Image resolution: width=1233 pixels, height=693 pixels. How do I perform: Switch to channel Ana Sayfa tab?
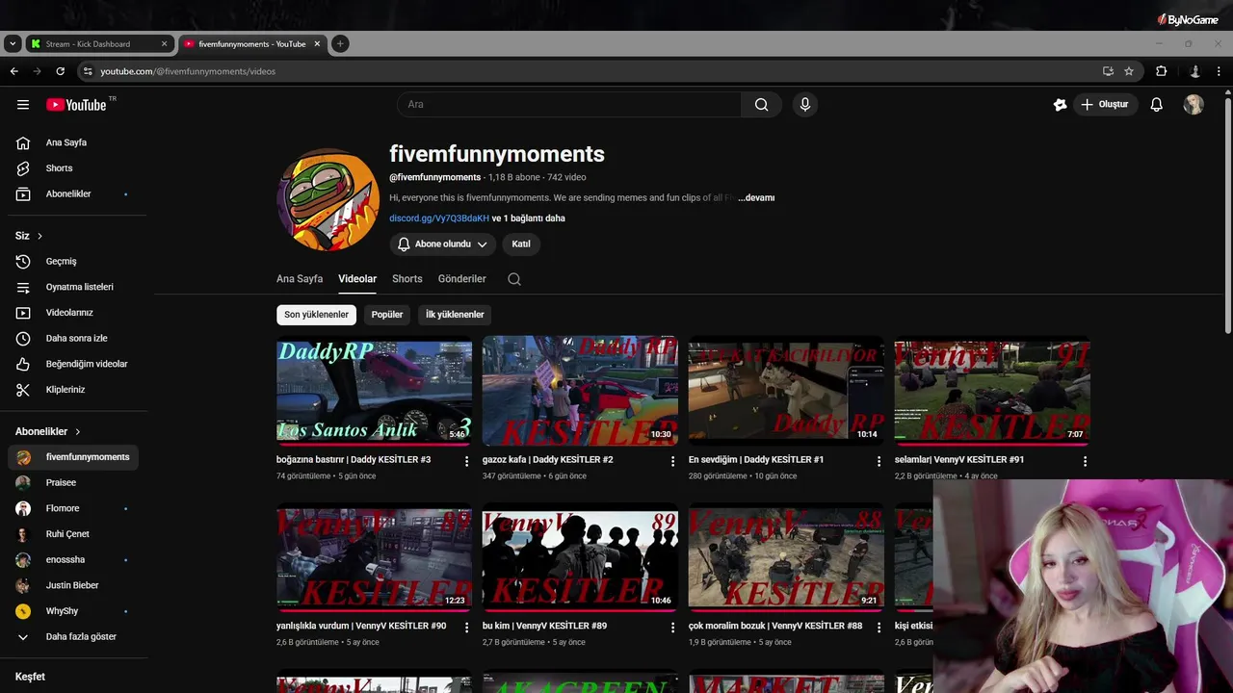300,279
